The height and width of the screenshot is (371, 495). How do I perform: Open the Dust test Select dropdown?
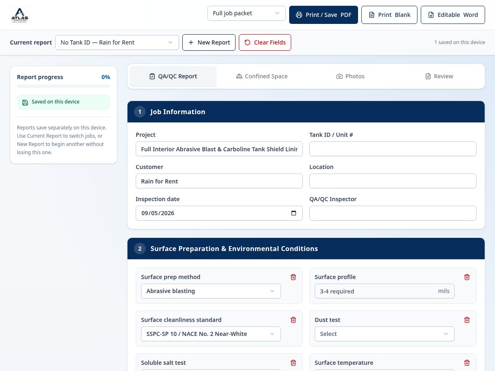(384, 334)
